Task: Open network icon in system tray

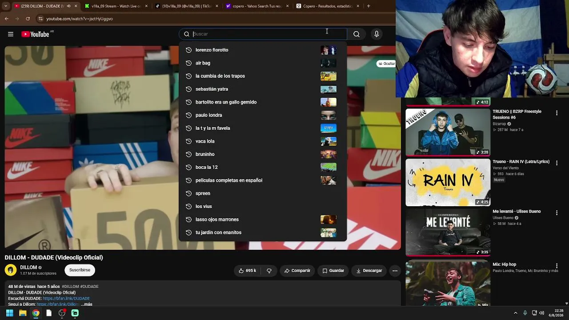Action: pos(534,313)
